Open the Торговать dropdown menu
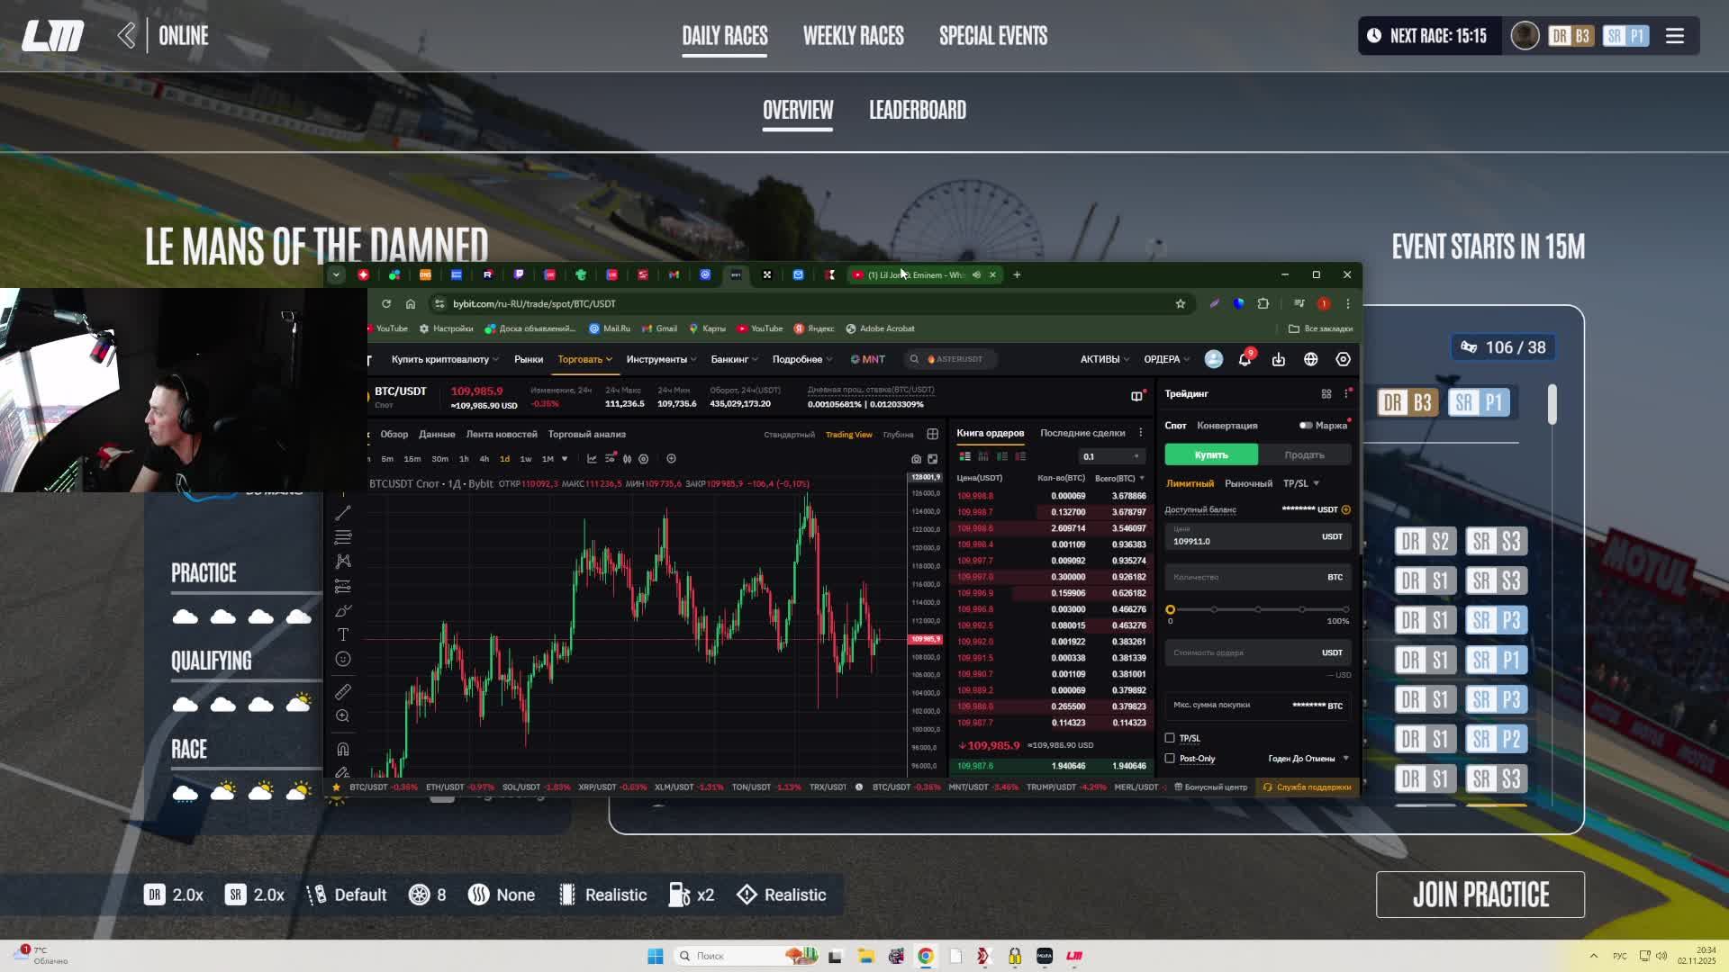1729x972 pixels. [585, 358]
